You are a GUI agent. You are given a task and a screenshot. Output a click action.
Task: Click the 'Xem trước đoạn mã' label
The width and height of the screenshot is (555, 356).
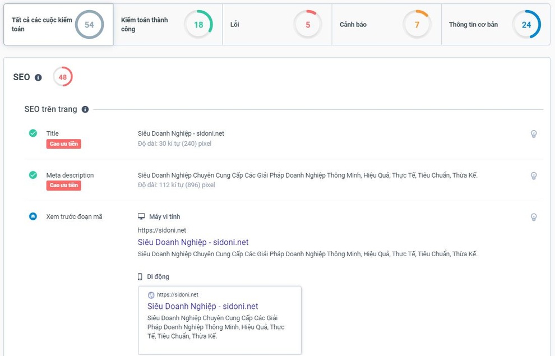click(x=75, y=216)
